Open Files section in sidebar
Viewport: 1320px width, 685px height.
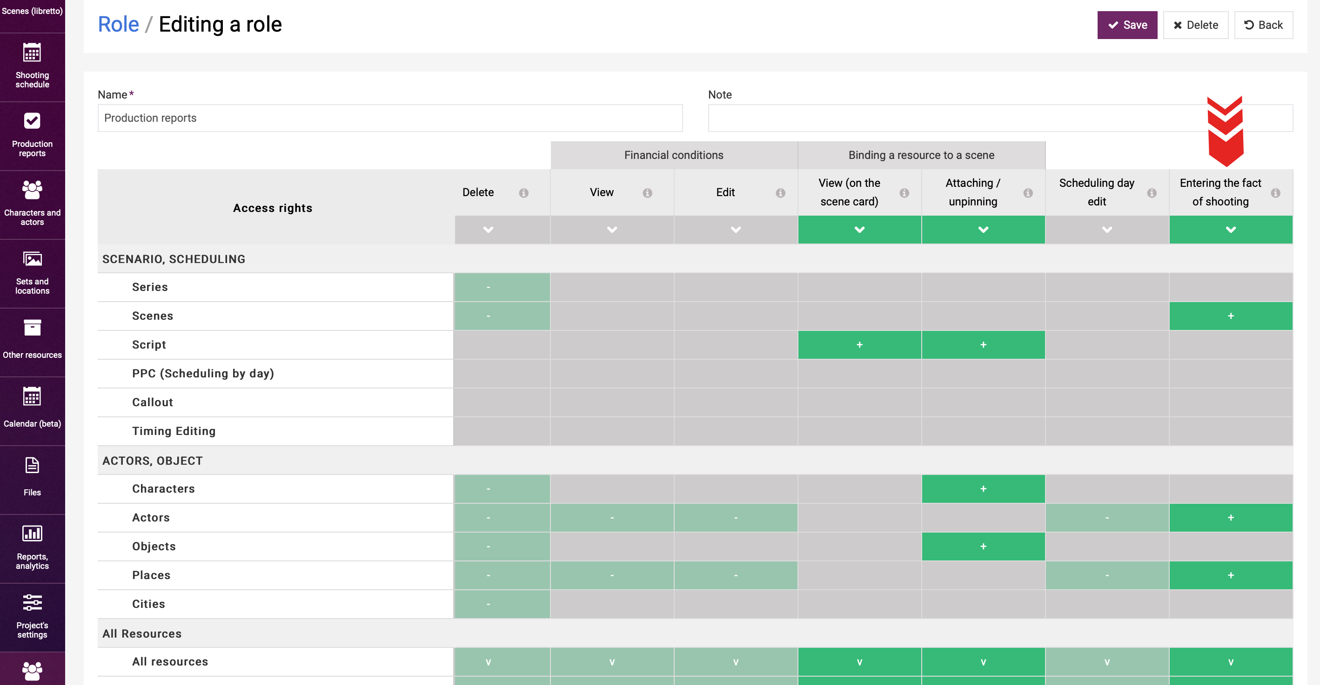(32, 479)
